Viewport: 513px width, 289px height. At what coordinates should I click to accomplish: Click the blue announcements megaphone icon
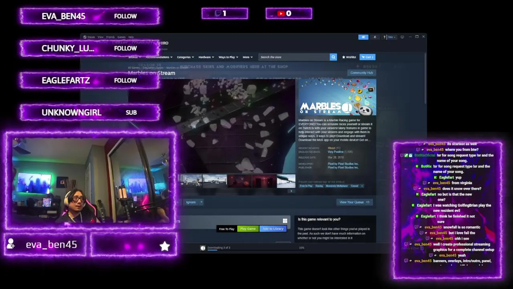pyautogui.click(x=363, y=37)
